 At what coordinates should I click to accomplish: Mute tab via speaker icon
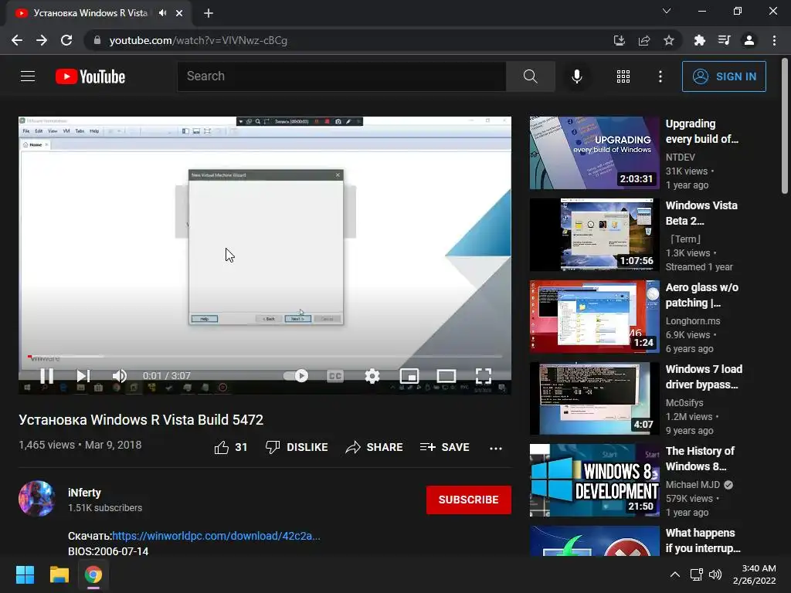coord(162,13)
